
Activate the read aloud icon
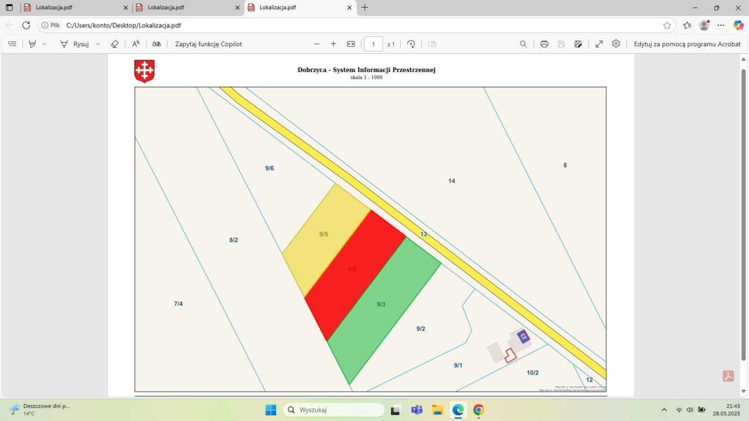coord(136,44)
